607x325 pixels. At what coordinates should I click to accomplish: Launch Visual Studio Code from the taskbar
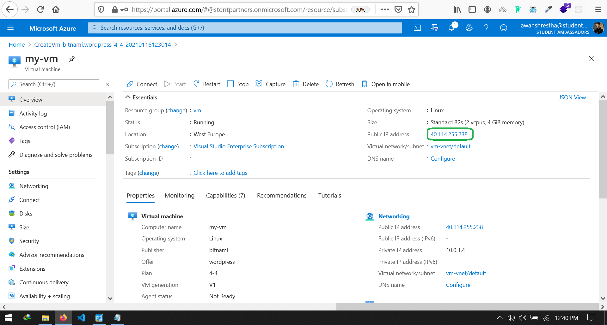click(x=82, y=317)
